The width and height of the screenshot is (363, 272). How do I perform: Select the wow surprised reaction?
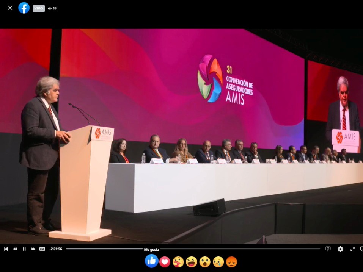204,261
